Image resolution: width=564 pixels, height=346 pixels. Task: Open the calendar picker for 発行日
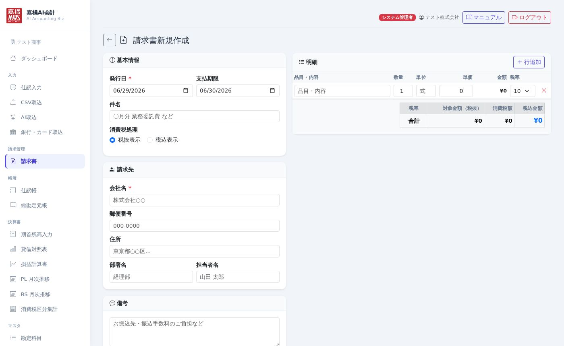[186, 91]
